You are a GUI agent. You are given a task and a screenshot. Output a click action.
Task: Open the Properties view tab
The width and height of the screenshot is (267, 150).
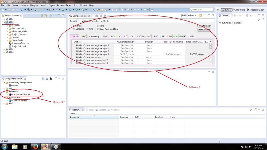coord(114,110)
